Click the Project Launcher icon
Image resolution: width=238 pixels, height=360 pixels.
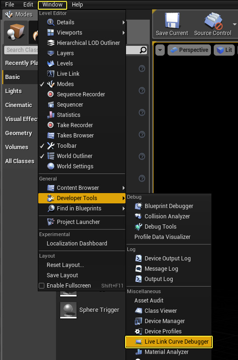tap(50, 222)
